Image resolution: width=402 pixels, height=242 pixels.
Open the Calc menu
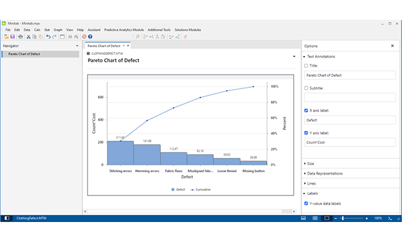[x=37, y=30]
